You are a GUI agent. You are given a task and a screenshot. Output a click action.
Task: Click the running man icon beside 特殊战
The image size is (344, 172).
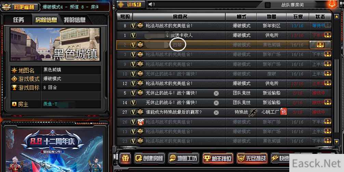[x=253, y=112]
